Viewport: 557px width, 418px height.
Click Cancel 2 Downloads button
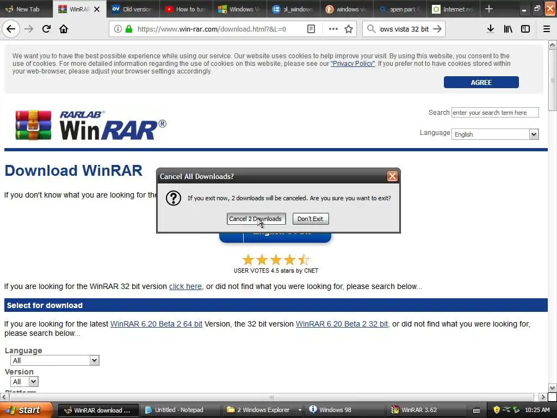click(x=256, y=219)
